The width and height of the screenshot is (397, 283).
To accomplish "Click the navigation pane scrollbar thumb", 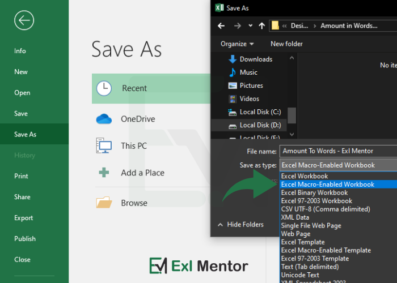I will coord(292,115).
